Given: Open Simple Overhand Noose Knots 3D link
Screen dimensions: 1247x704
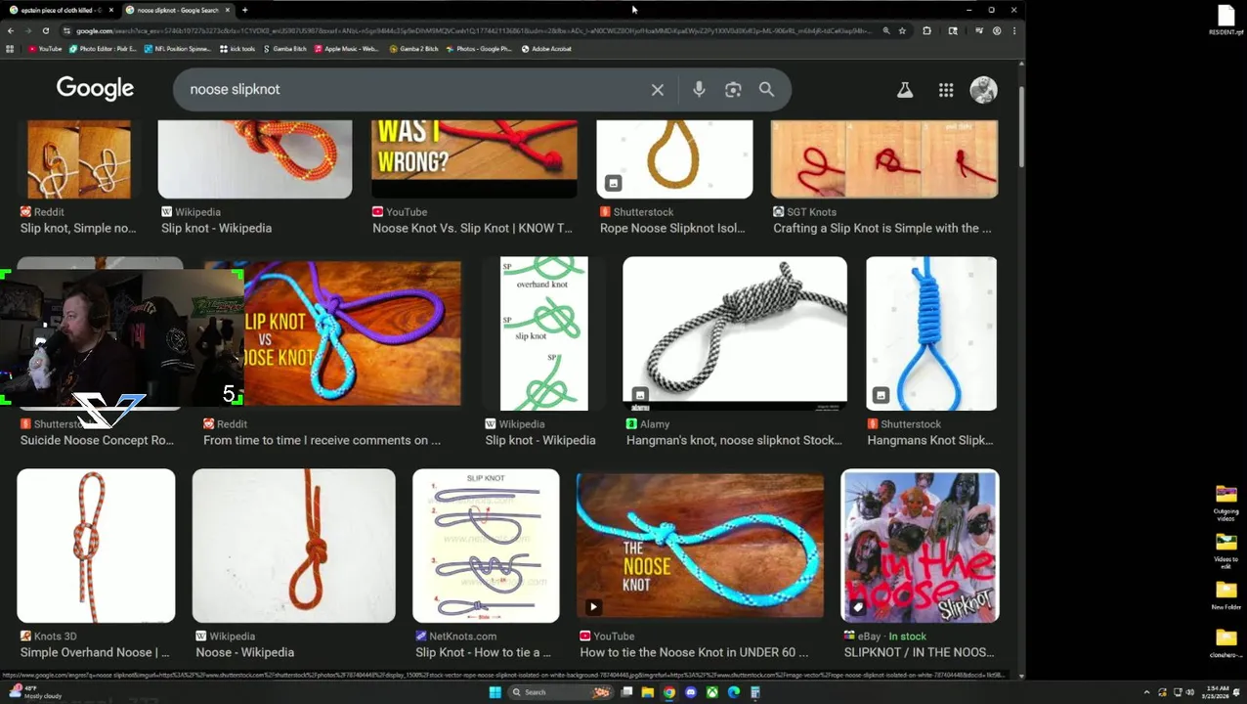Looking at the screenshot, I should pos(95,652).
